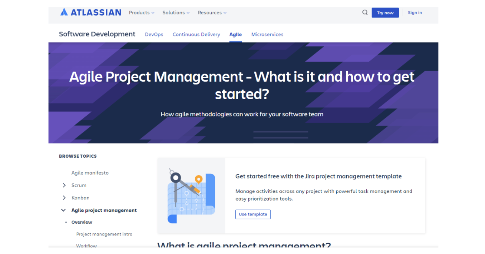This screenshot has height=254, width=485.
Task: Click the Sign in link
Action: point(415,13)
